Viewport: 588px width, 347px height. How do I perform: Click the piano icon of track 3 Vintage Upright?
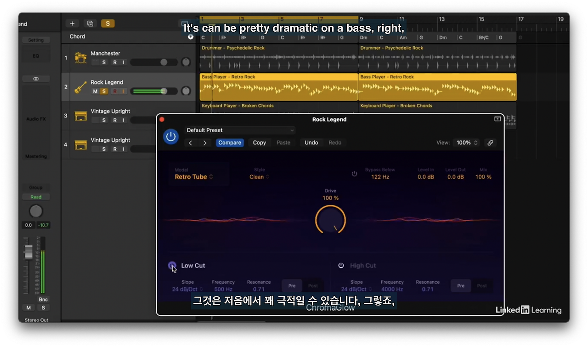[x=81, y=116]
